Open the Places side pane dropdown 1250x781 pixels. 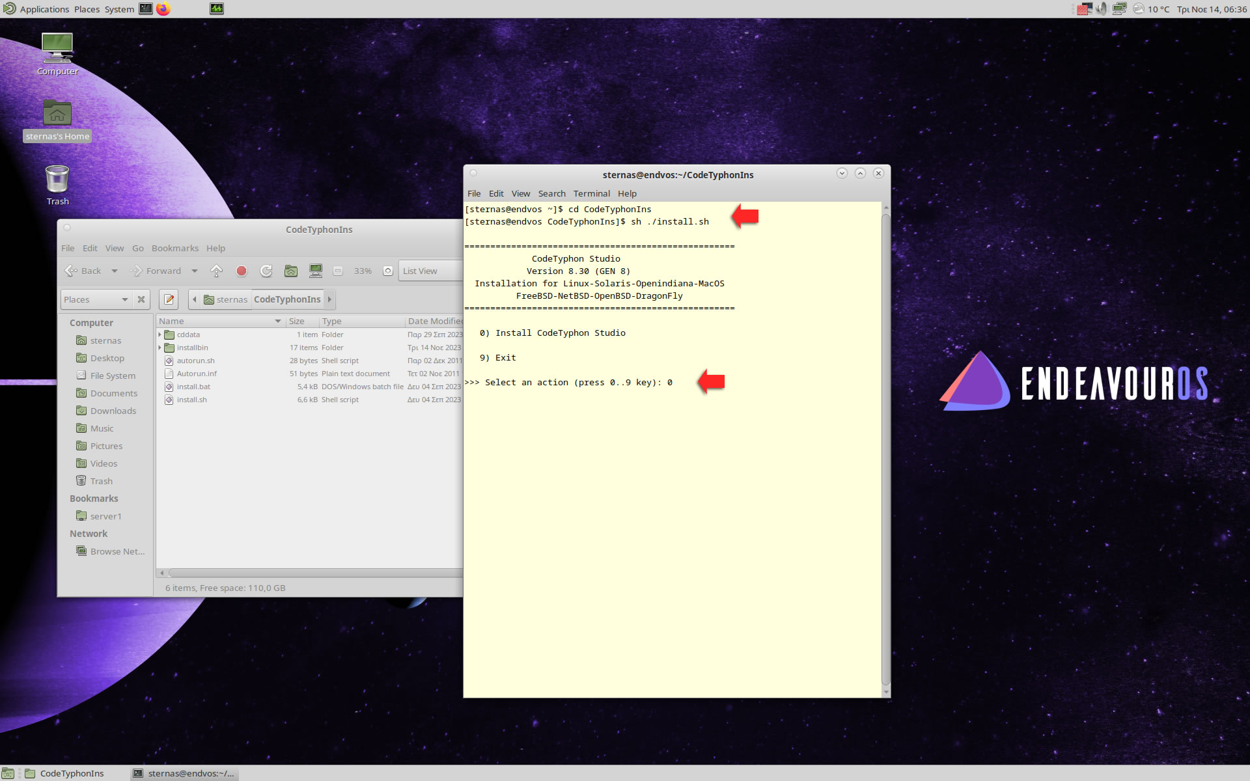point(96,299)
